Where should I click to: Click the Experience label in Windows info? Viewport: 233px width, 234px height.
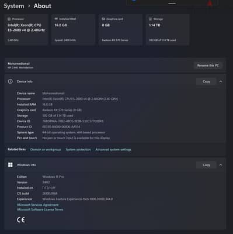click(x=25, y=199)
